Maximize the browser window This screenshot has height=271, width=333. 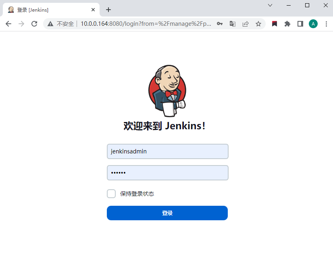point(307,5)
